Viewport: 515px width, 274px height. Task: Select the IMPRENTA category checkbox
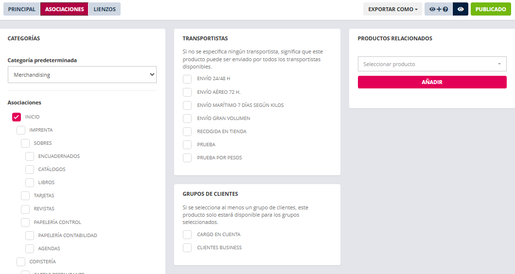21,130
